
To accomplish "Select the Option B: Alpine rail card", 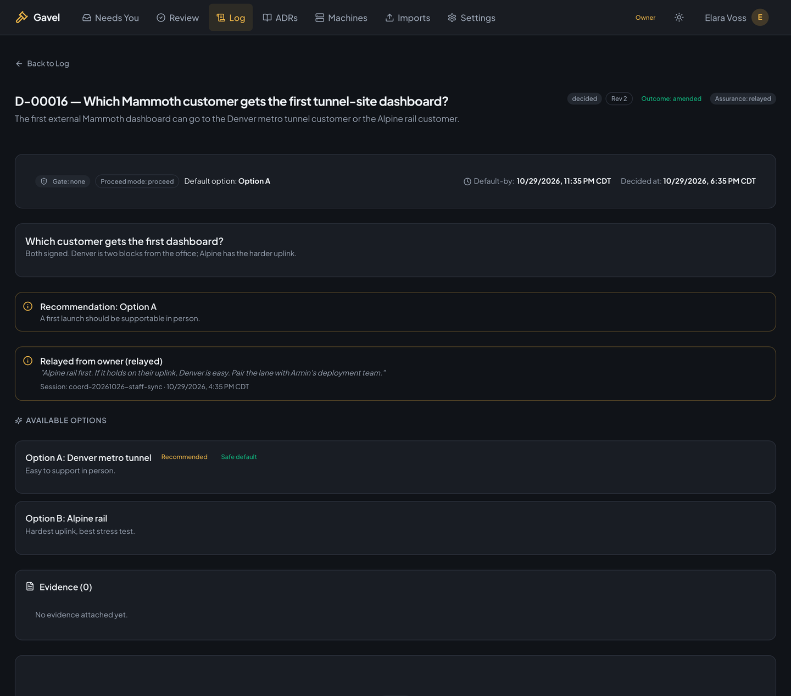I will (x=396, y=528).
